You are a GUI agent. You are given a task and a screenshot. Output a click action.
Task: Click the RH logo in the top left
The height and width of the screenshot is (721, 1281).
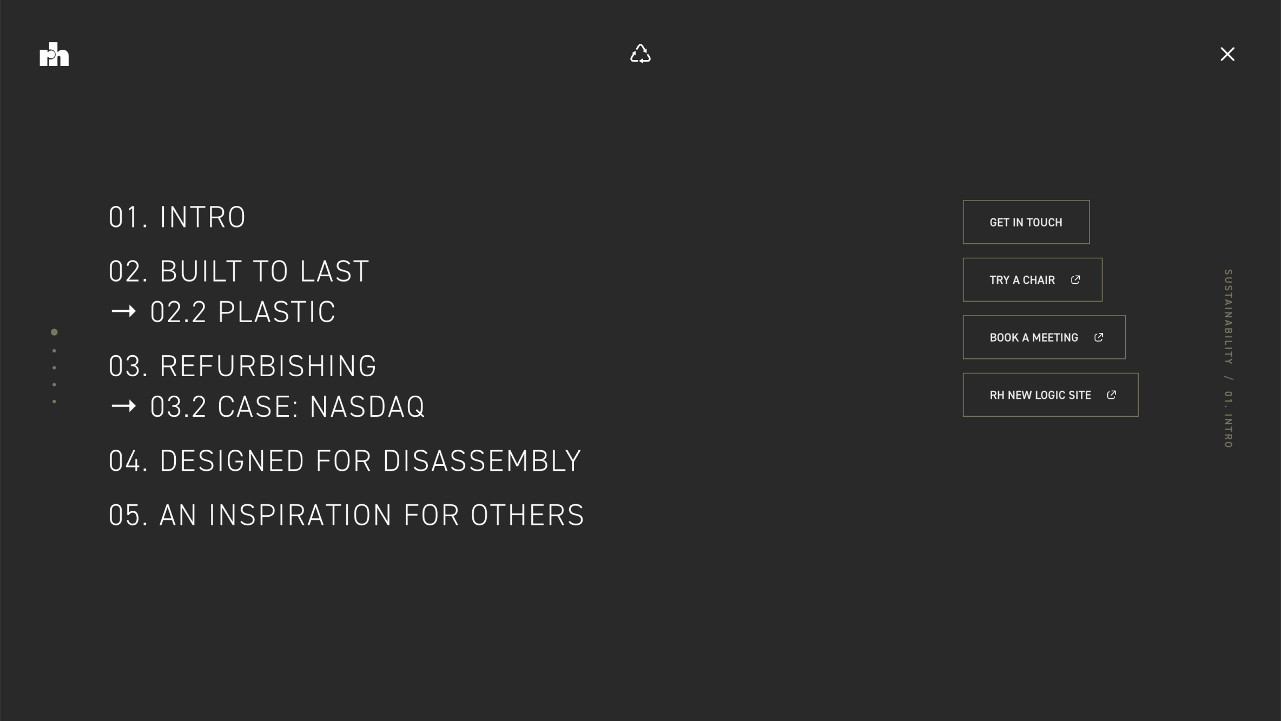(55, 54)
